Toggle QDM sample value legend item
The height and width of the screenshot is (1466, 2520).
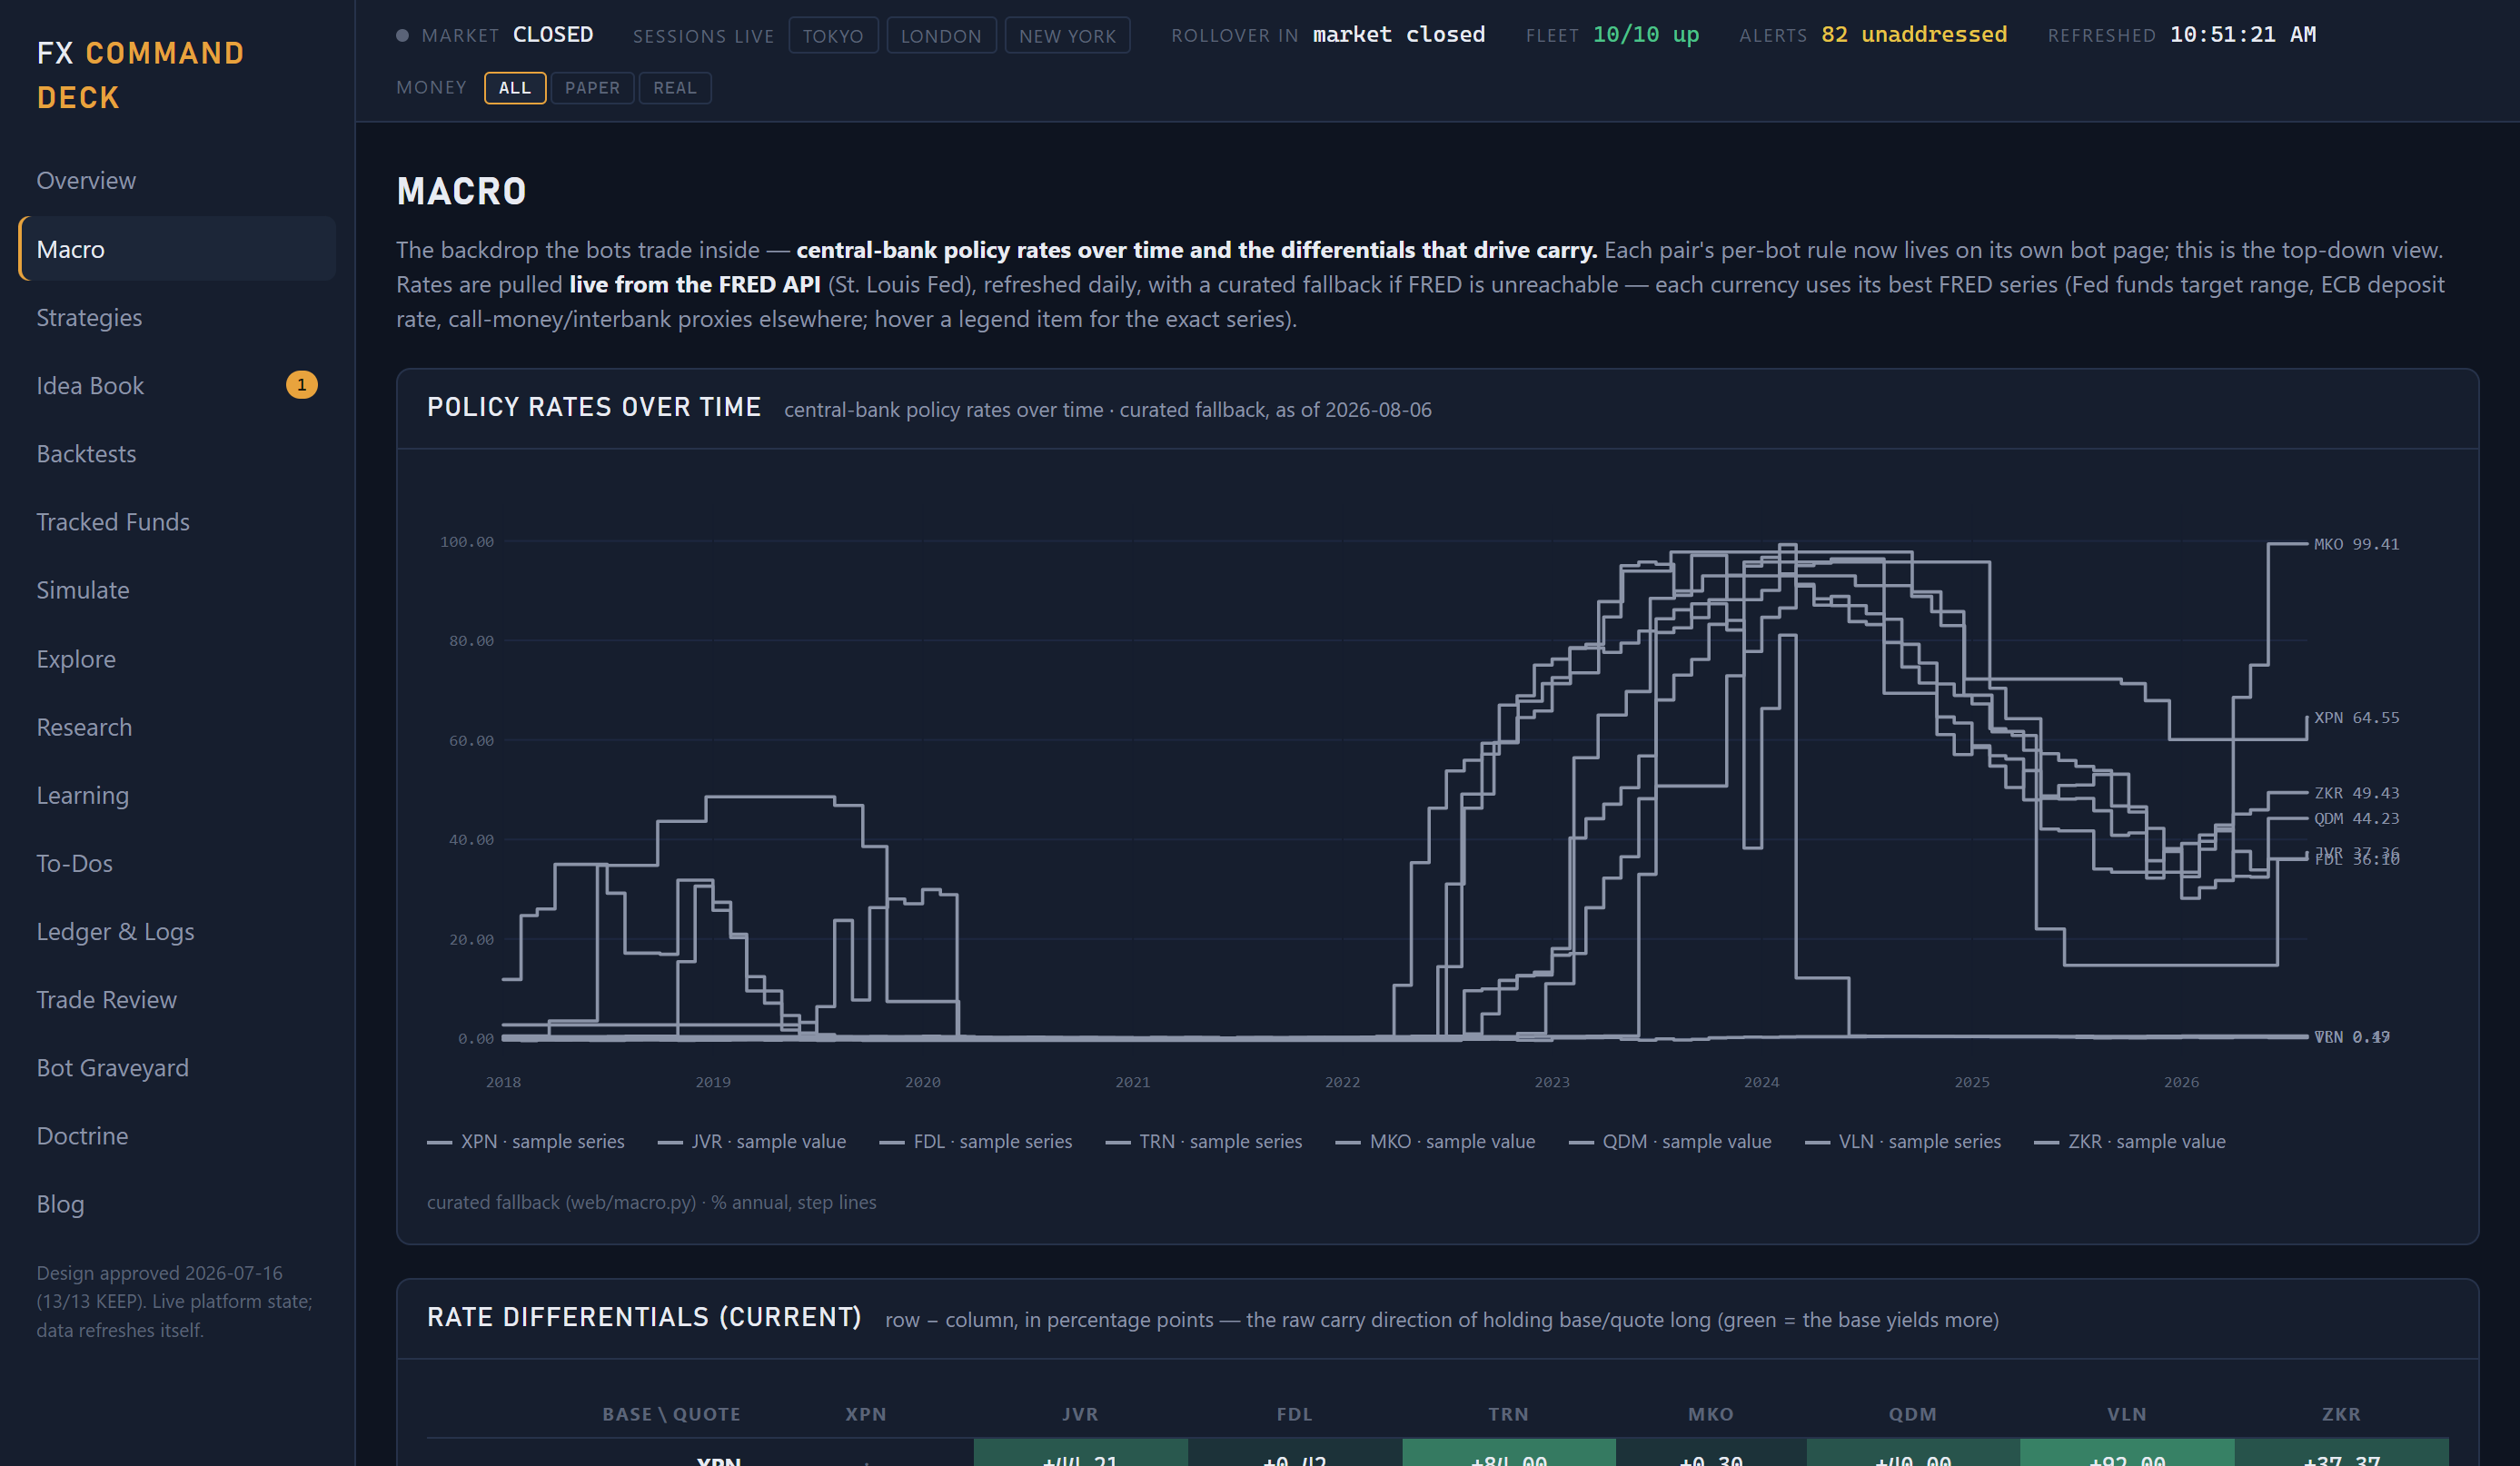[x=1670, y=1142]
